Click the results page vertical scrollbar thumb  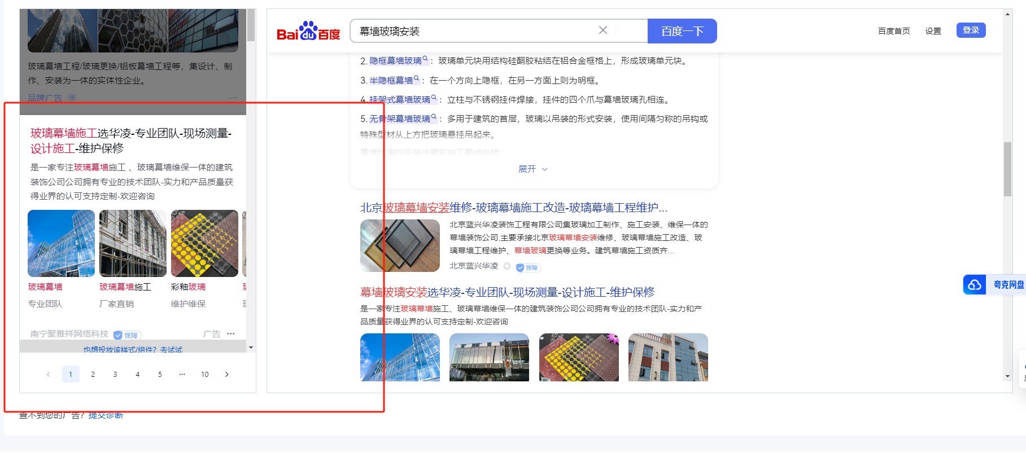pyautogui.click(x=1007, y=169)
